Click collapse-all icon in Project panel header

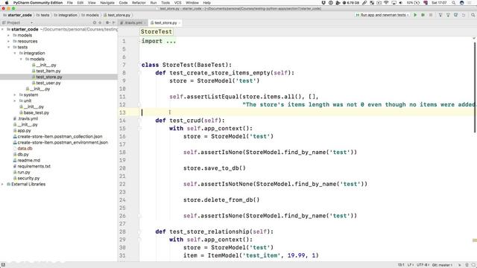[x=100, y=23]
